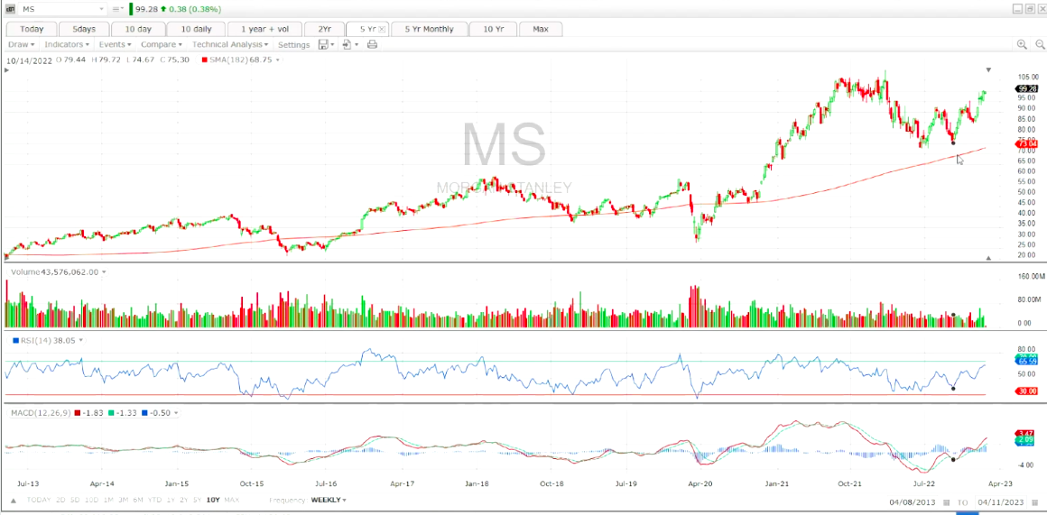Click the 73.04 SMA value label on axis
The image size is (1047, 515).
pyautogui.click(x=1025, y=144)
